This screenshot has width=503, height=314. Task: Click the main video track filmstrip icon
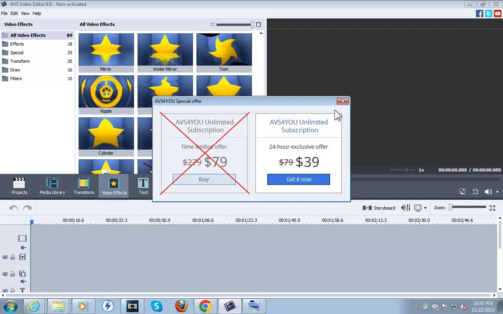(22, 238)
